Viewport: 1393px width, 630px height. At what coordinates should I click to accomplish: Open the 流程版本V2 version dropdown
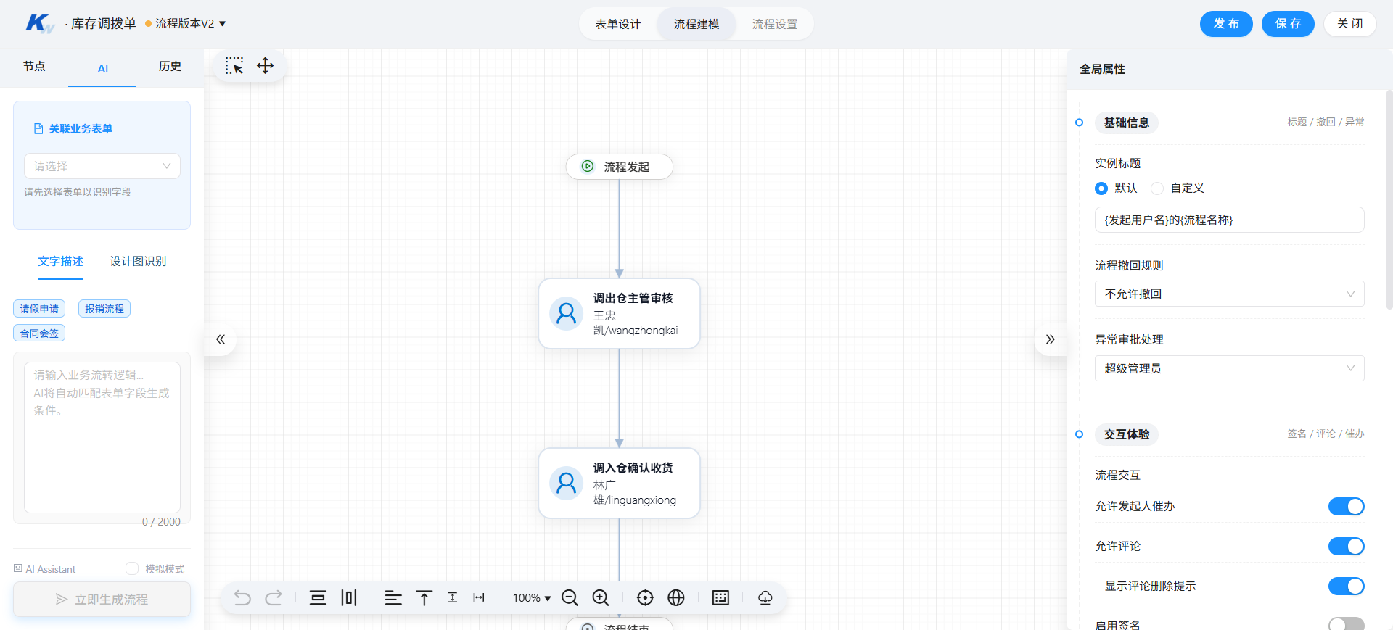pyautogui.click(x=186, y=24)
